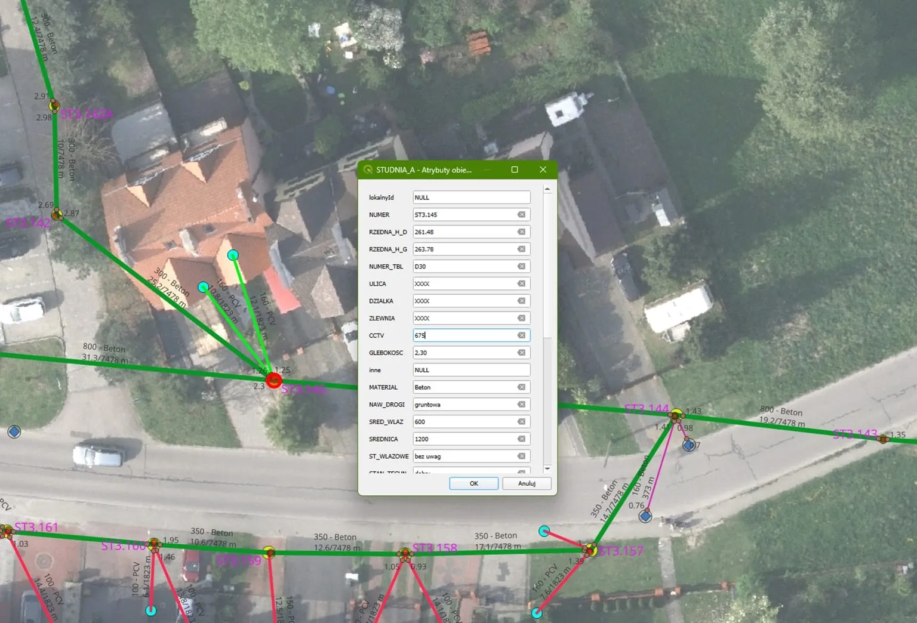Close the STUDNIA_A attributes dialog
This screenshot has height=623, width=917.
tap(543, 170)
